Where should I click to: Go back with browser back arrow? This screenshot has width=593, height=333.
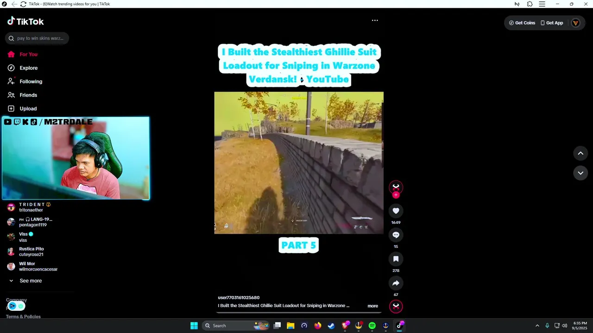click(14, 4)
